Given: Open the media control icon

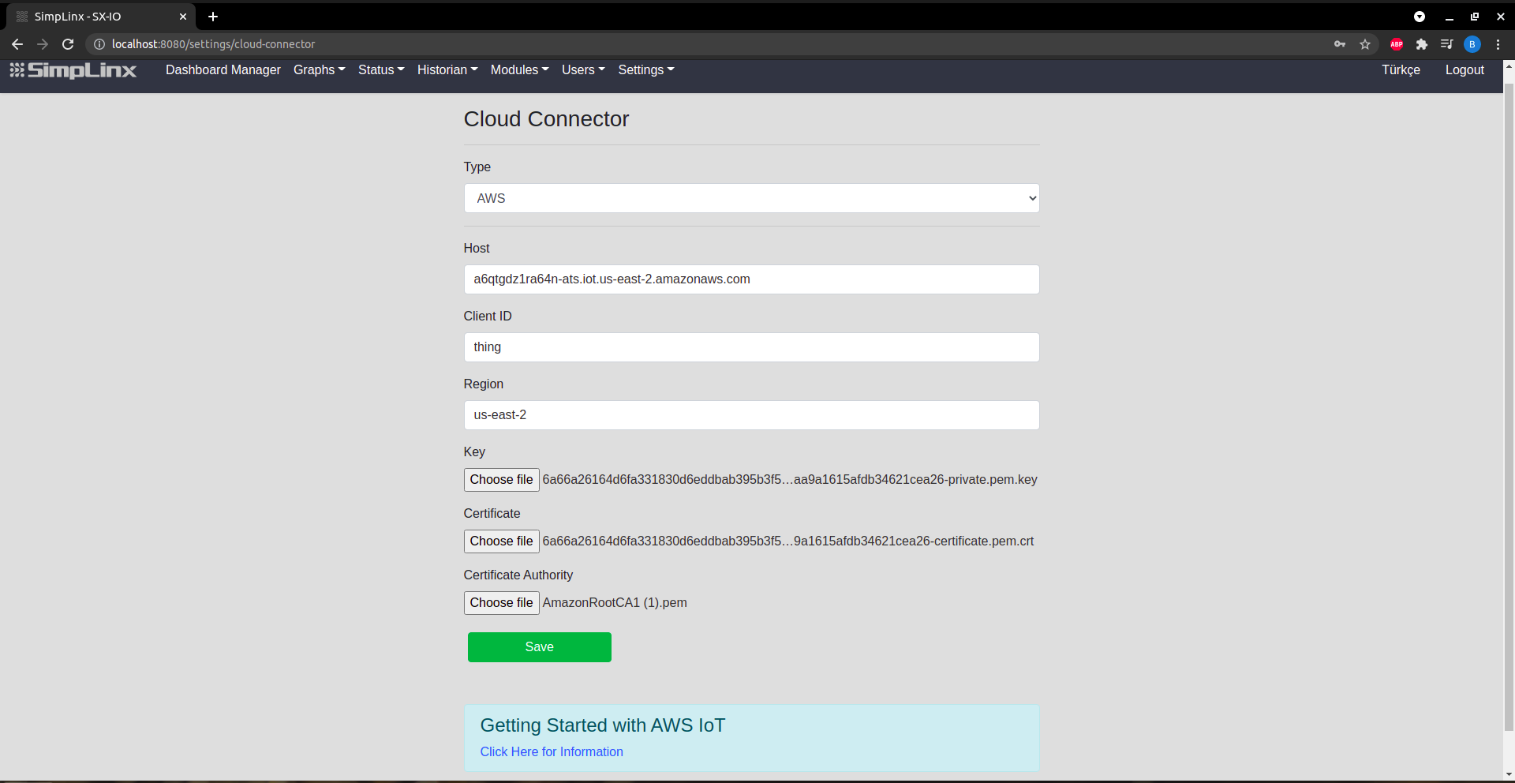Looking at the screenshot, I should [x=1446, y=44].
